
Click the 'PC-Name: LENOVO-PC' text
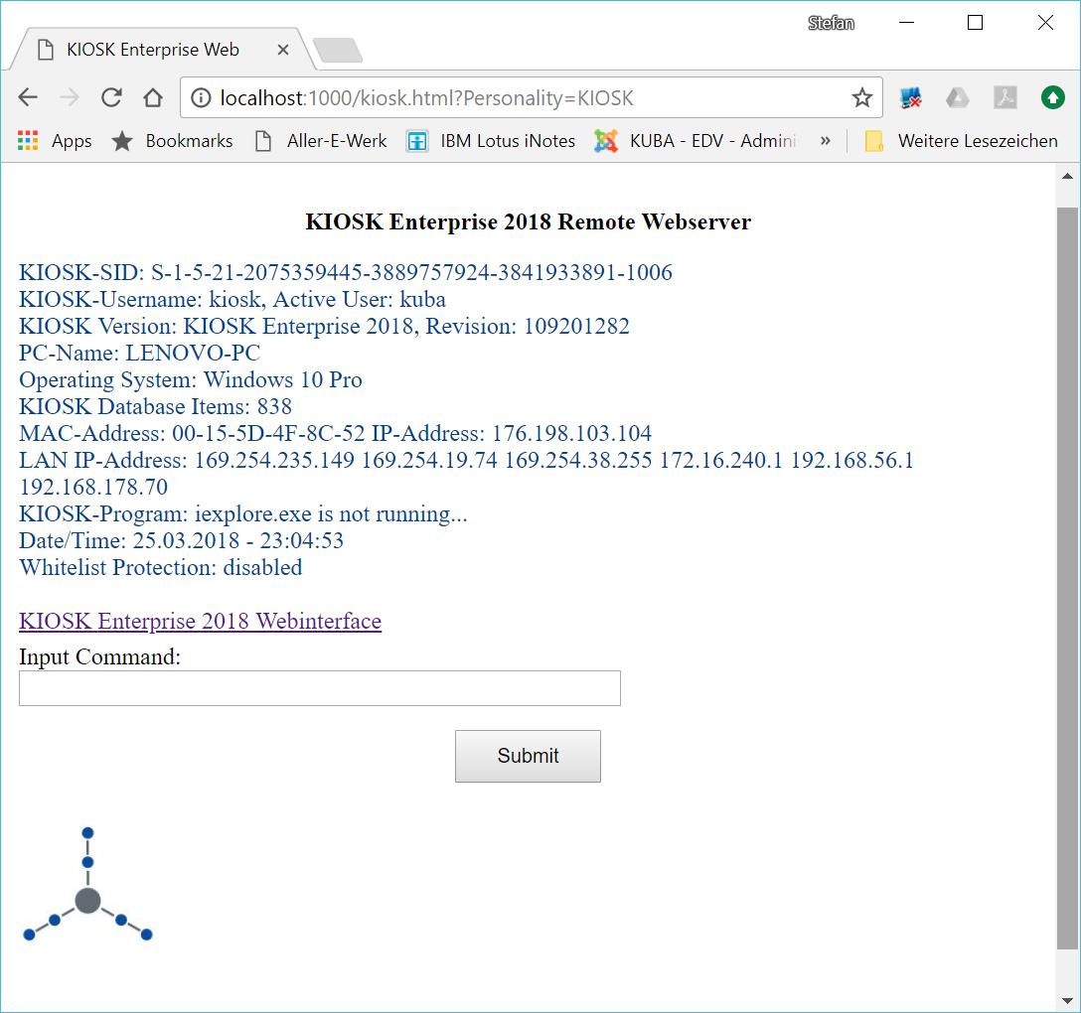pyautogui.click(x=139, y=353)
